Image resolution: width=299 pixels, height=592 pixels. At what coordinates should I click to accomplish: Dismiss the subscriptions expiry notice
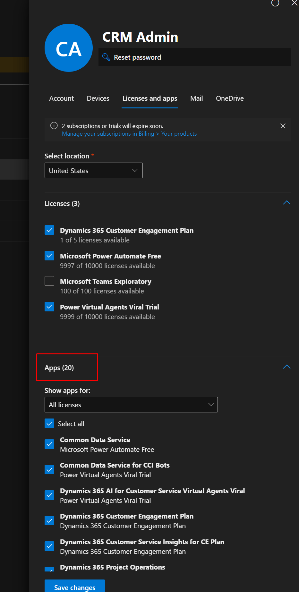point(283,126)
